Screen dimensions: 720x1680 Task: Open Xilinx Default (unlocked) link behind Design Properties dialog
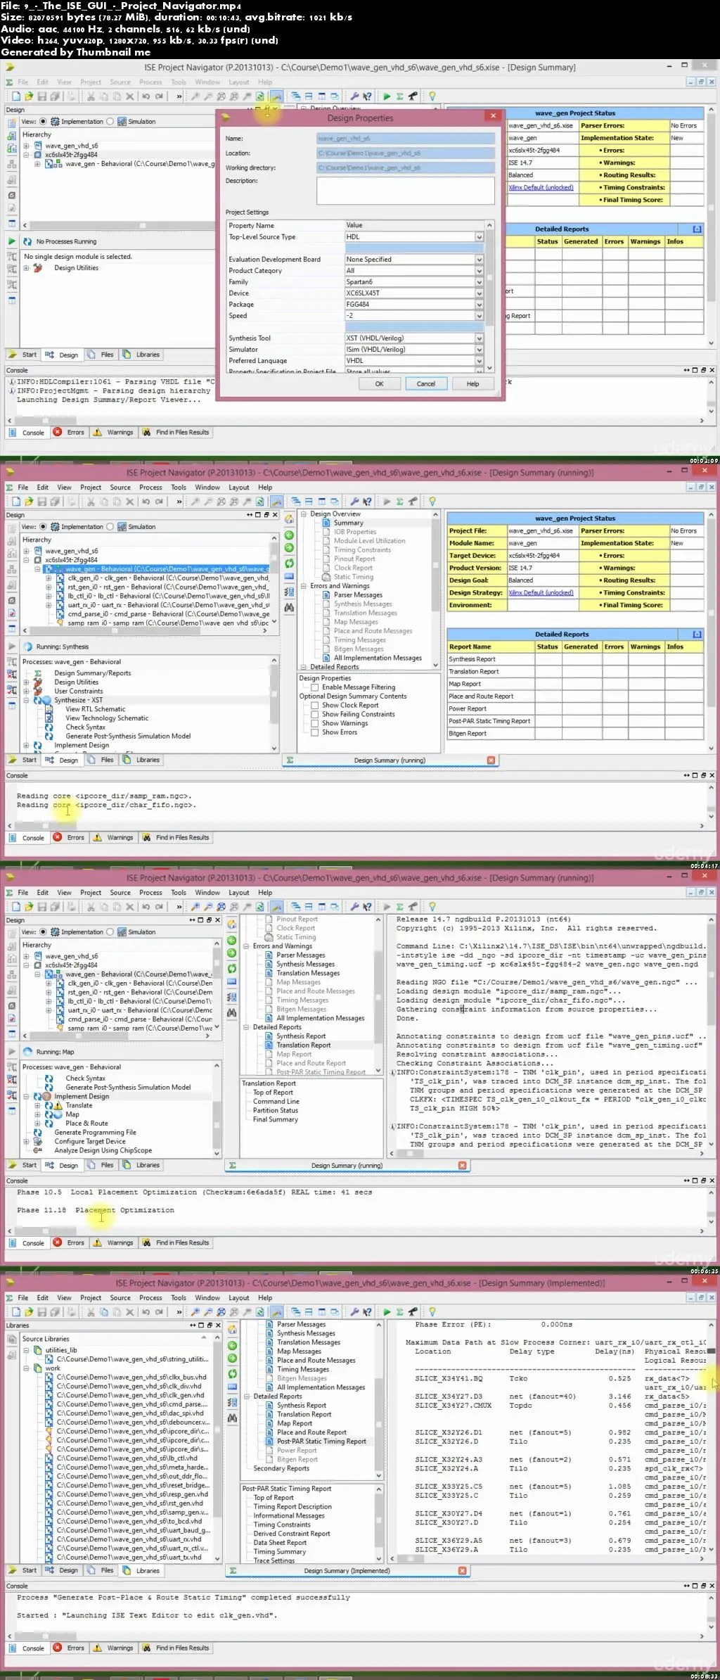(x=541, y=187)
